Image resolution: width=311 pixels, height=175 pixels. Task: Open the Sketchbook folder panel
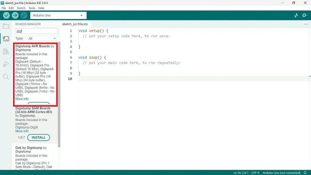point(6,26)
